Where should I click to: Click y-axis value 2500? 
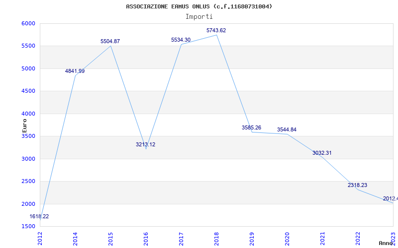click(28, 182)
